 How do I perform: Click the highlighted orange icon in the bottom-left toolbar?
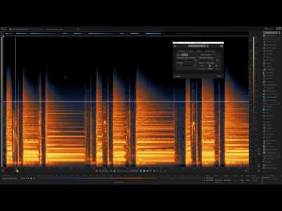(17, 171)
